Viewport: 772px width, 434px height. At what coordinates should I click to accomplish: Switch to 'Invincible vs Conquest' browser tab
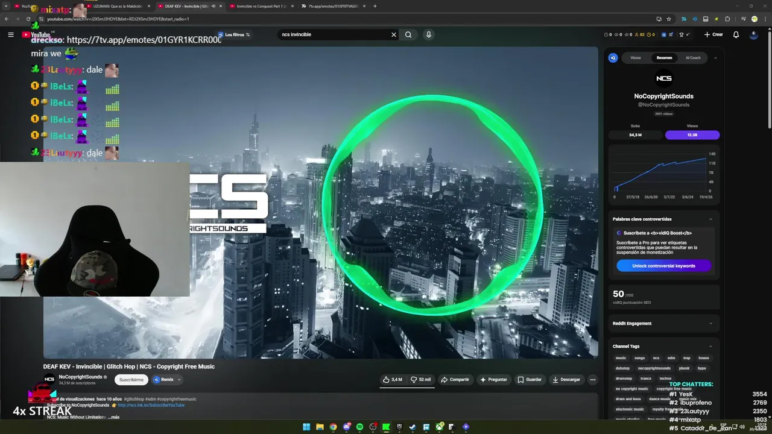coord(261,6)
